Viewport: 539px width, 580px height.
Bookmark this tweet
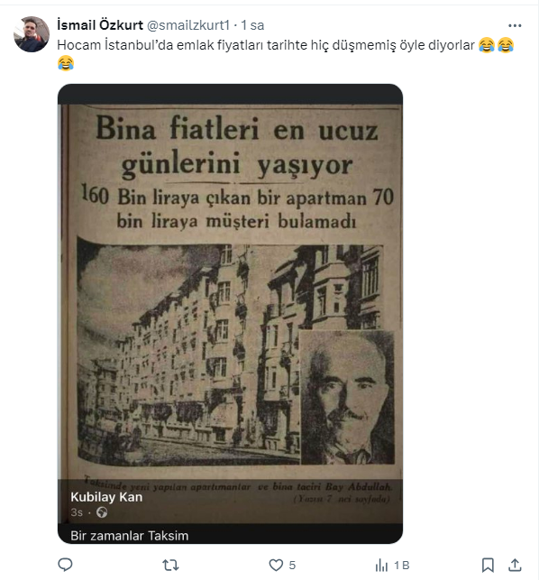pyautogui.click(x=488, y=565)
